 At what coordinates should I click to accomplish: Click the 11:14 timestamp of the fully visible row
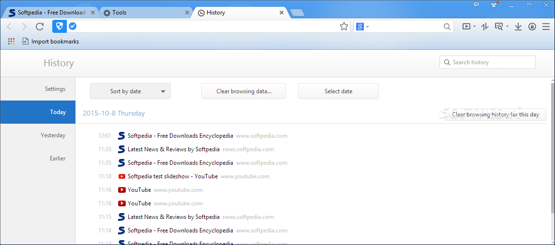(105, 231)
